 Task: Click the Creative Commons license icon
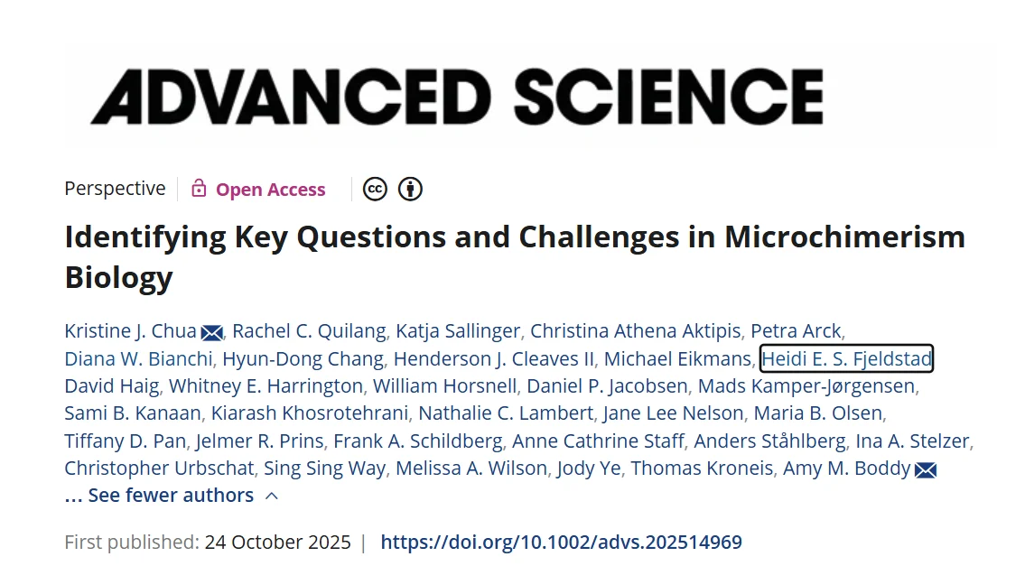coord(375,189)
